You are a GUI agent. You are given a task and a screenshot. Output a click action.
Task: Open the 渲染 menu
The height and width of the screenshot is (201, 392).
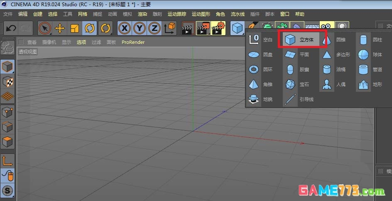click(142, 14)
